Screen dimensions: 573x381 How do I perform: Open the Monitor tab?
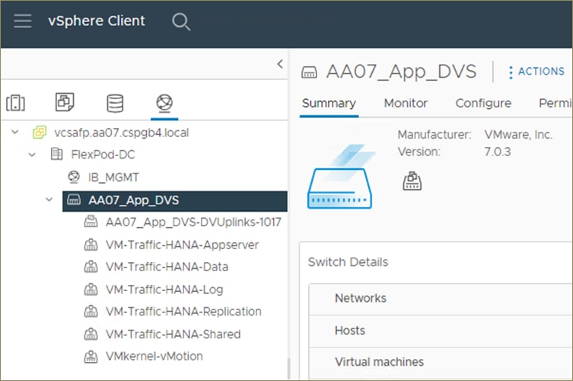click(x=406, y=104)
